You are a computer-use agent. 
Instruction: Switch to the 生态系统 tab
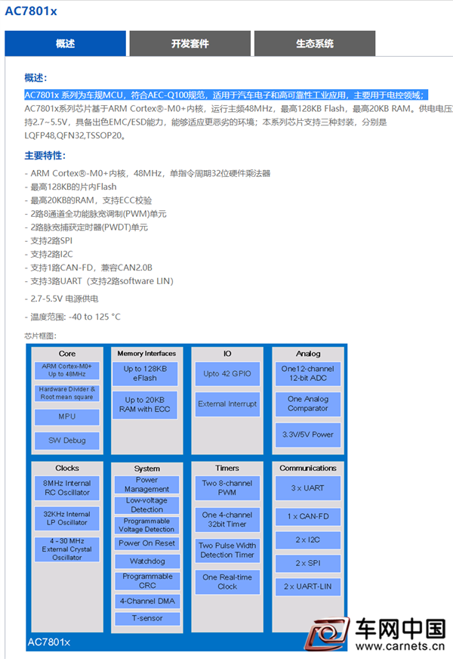click(314, 43)
